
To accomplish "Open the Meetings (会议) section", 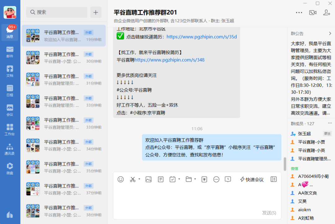I will 10,110.
